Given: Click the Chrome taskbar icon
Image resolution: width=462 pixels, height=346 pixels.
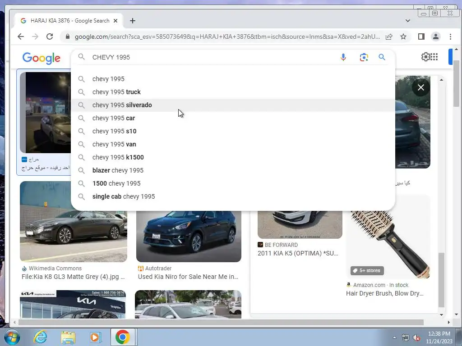Looking at the screenshot, I should coord(123,337).
